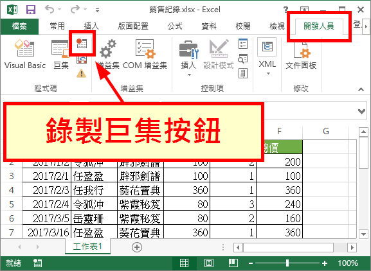This screenshot has width=371, height=271.
Task: Click horizontal scrollbar right arrow
Action: [352, 248]
